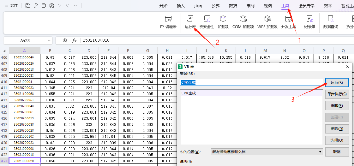Click the 取消 button in VB 宏 dialog
This screenshot has height=166, width=354.
click(337, 152)
